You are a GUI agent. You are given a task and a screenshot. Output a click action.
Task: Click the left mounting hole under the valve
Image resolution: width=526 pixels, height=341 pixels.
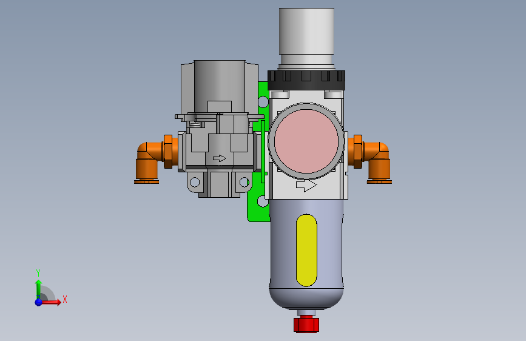[195, 182]
